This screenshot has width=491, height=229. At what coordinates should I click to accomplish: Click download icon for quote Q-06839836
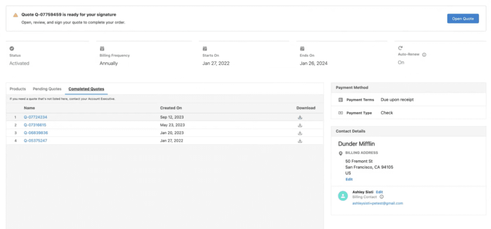pos(300,133)
